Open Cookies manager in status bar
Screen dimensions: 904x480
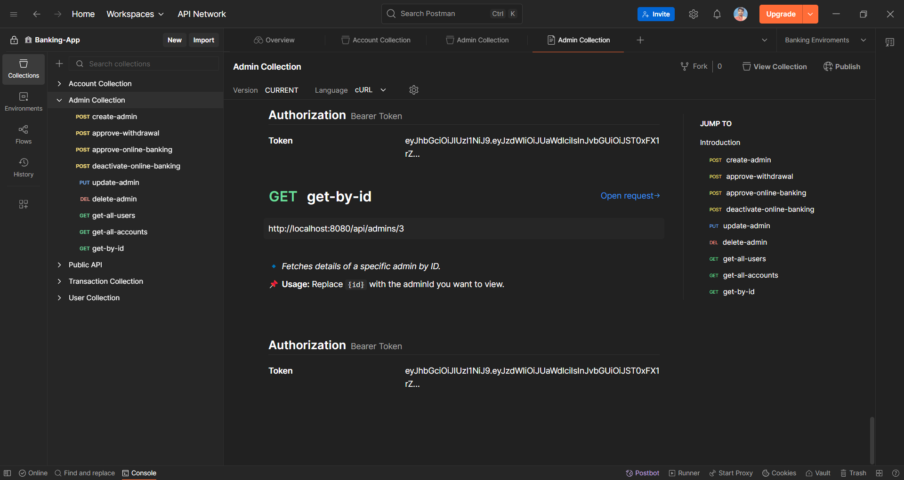point(779,473)
